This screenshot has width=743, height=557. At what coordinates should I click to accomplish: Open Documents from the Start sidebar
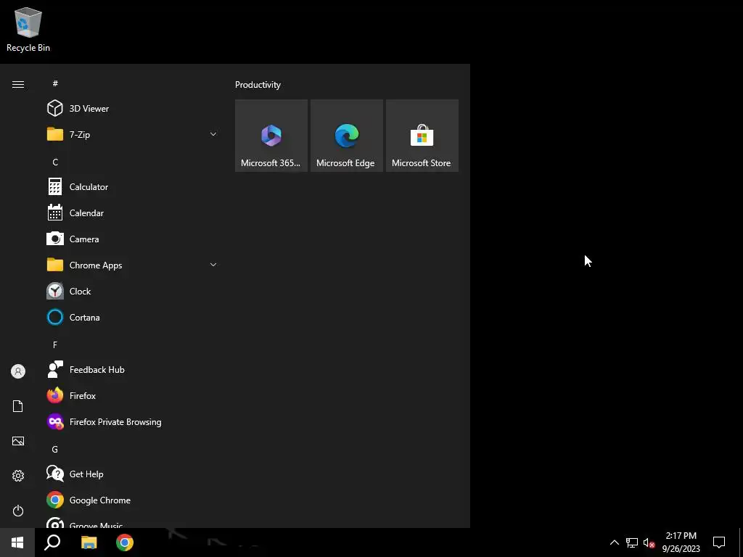18,406
